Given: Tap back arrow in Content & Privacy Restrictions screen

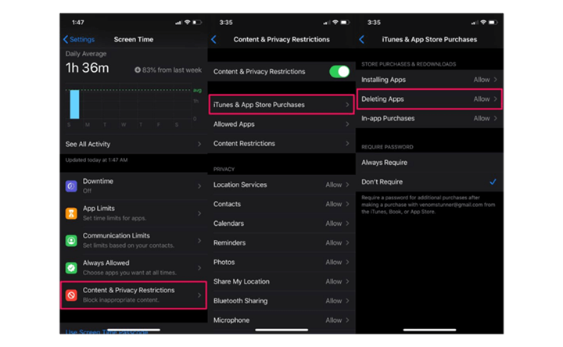Looking at the screenshot, I should coord(213,40).
